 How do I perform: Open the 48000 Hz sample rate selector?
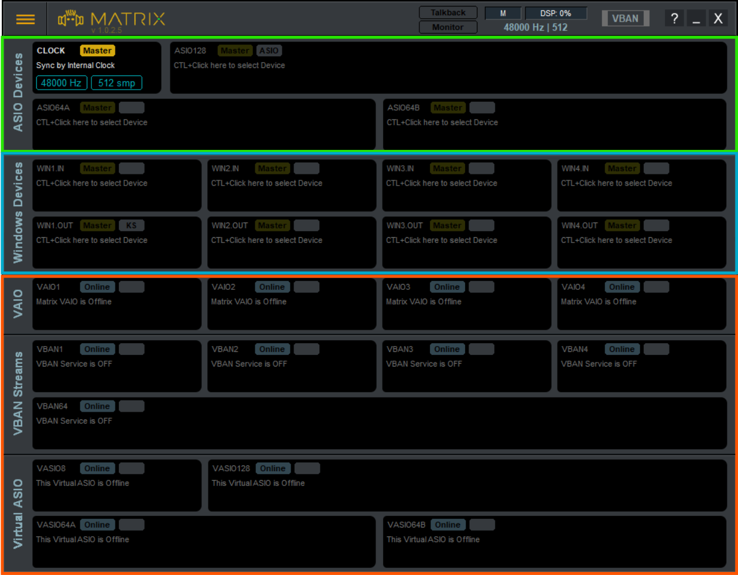click(x=61, y=83)
